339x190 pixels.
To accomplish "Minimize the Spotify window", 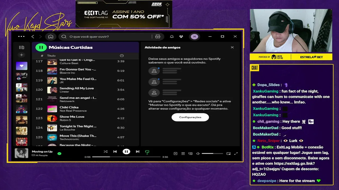I will [210, 36].
